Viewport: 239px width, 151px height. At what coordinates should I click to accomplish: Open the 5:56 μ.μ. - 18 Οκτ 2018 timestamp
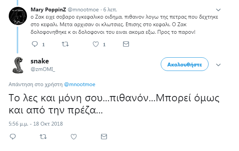tap(36, 124)
